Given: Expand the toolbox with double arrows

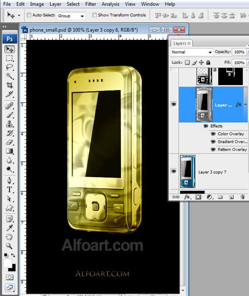Looking at the screenshot, I should (5, 27).
